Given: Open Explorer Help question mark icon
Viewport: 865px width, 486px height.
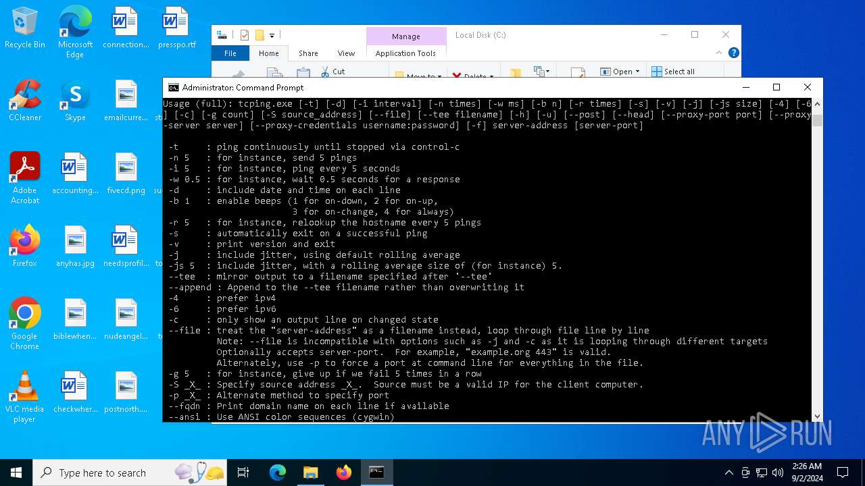Looking at the screenshot, I should [734, 53].
